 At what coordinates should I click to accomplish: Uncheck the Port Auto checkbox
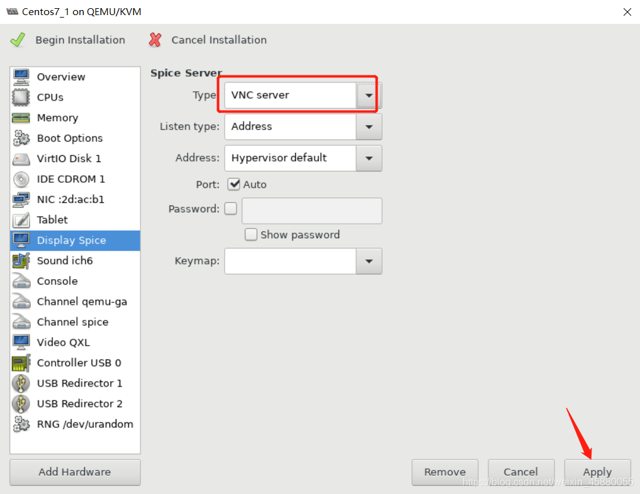[x=234, y=184]
